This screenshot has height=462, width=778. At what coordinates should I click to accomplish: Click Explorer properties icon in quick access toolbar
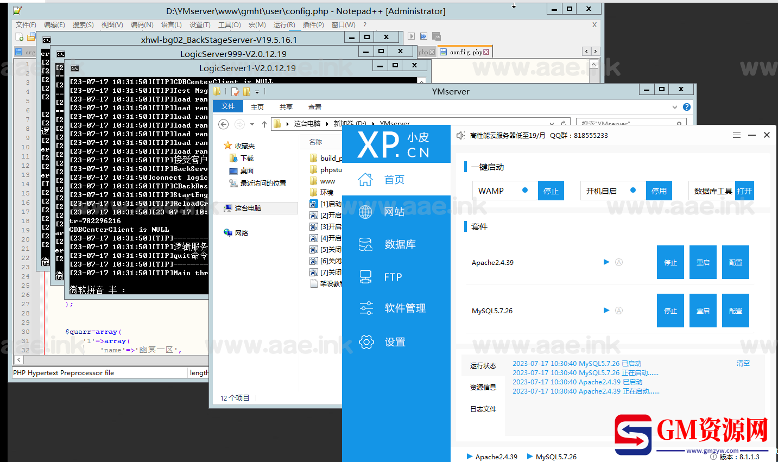pos(235,92)
